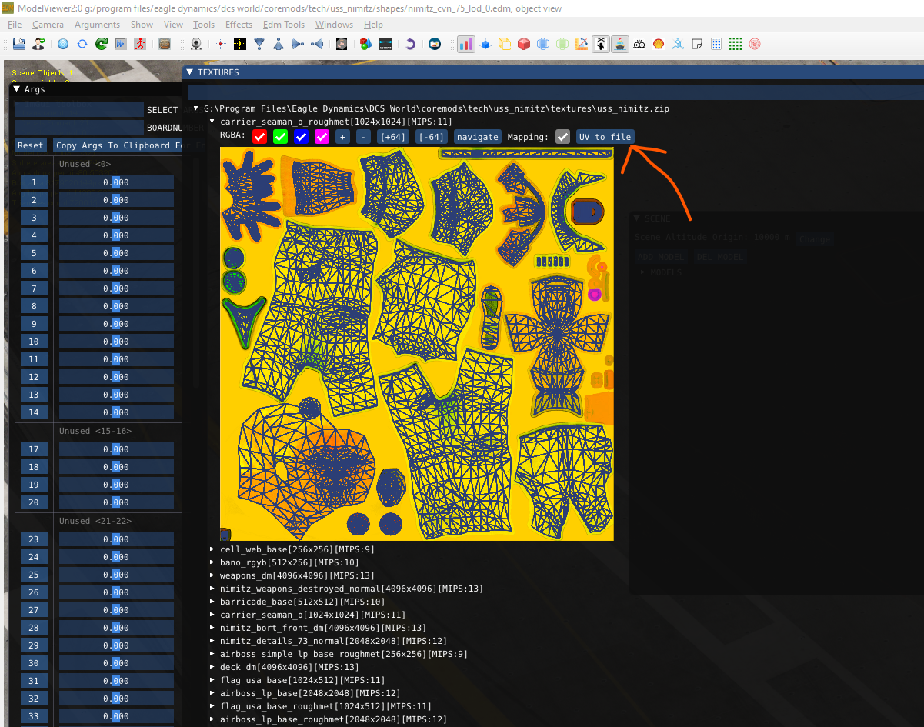
Task: Click the angle ruler measurement icon
Action: (x=582, y=44)
